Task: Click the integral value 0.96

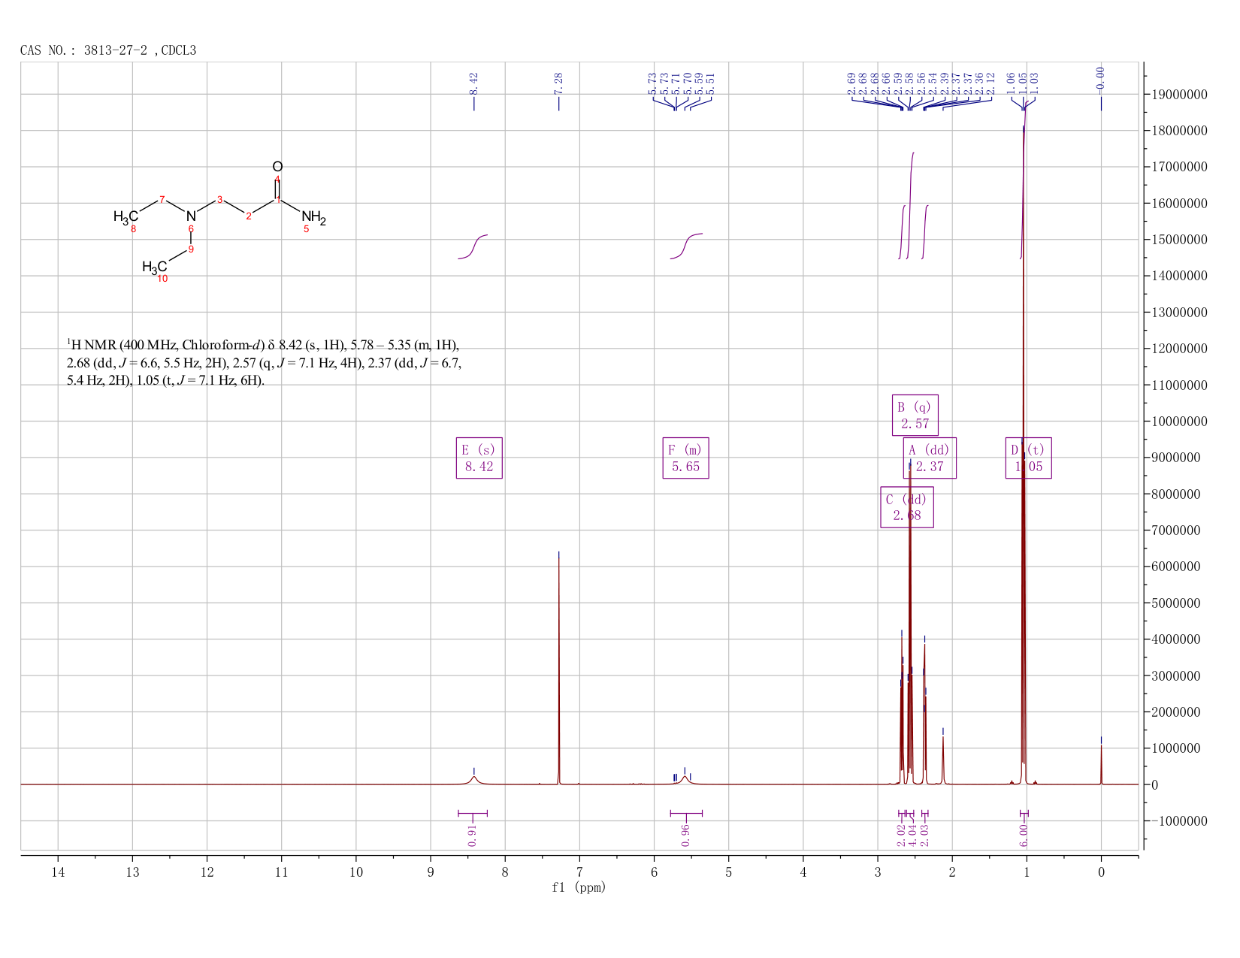Action: click(685, 835)
